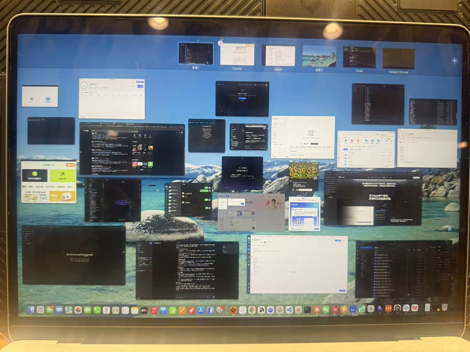
Task: Open Terminal from the Dock
Action: pyautogui.click(x=307, y=310)
